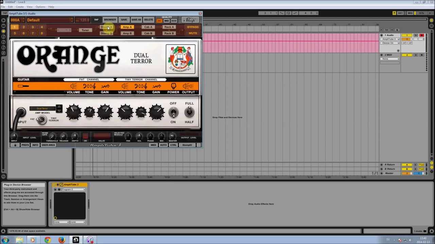Image resolution: width=435 pixels, height=244 pixels.
Task: Click the Input level knob
Action: pyautogui.click(x=14, y=136)
